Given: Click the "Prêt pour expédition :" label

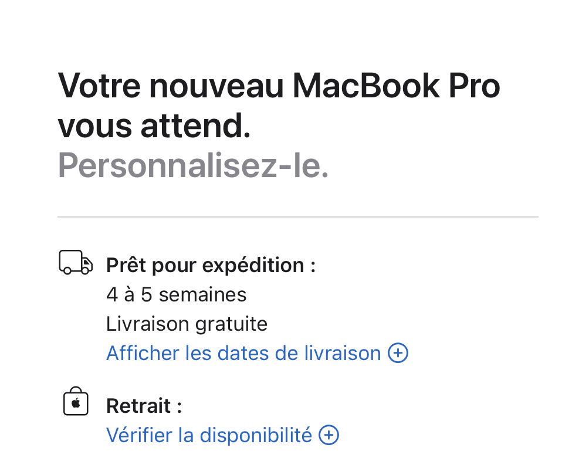Looking at the screenshot, I should (x=211, y=265).
